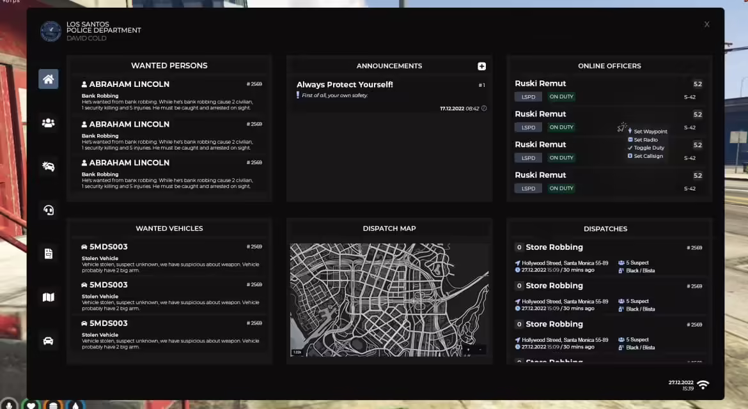
Task: Add a new announcement with plus icon
Action: click(x=481, y=66)
